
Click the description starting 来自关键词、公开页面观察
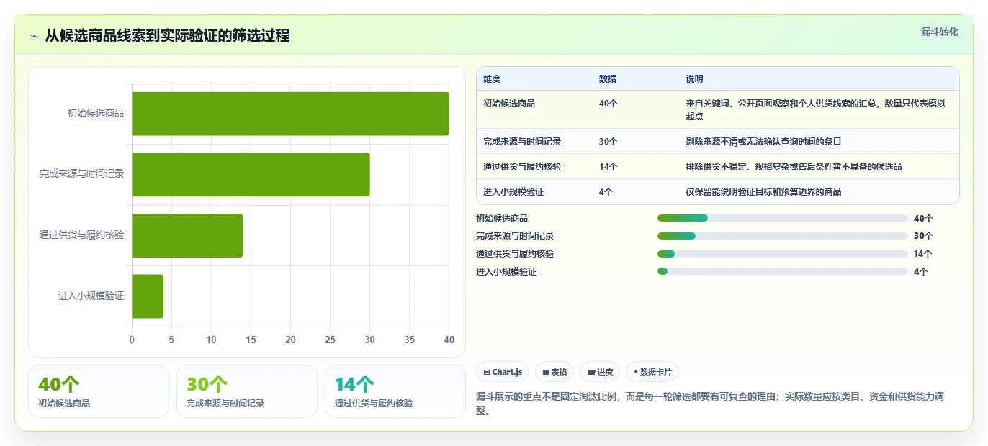(815, 109)
